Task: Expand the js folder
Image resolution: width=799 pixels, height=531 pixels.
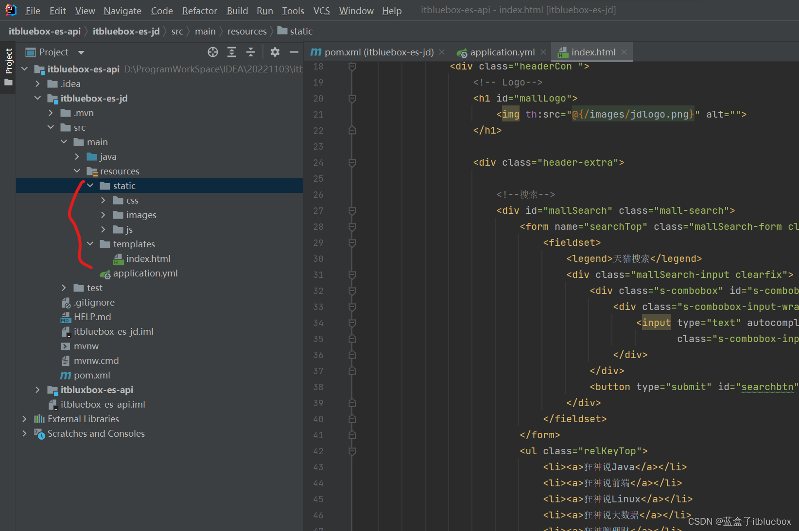Action: [x=103, y=229]
